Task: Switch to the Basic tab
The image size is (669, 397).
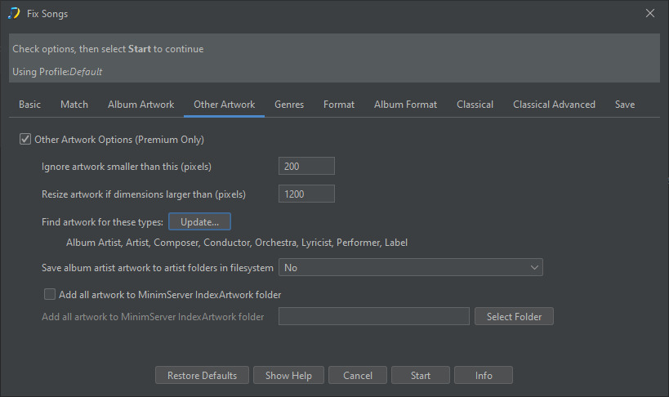Action: click(30, 105)
